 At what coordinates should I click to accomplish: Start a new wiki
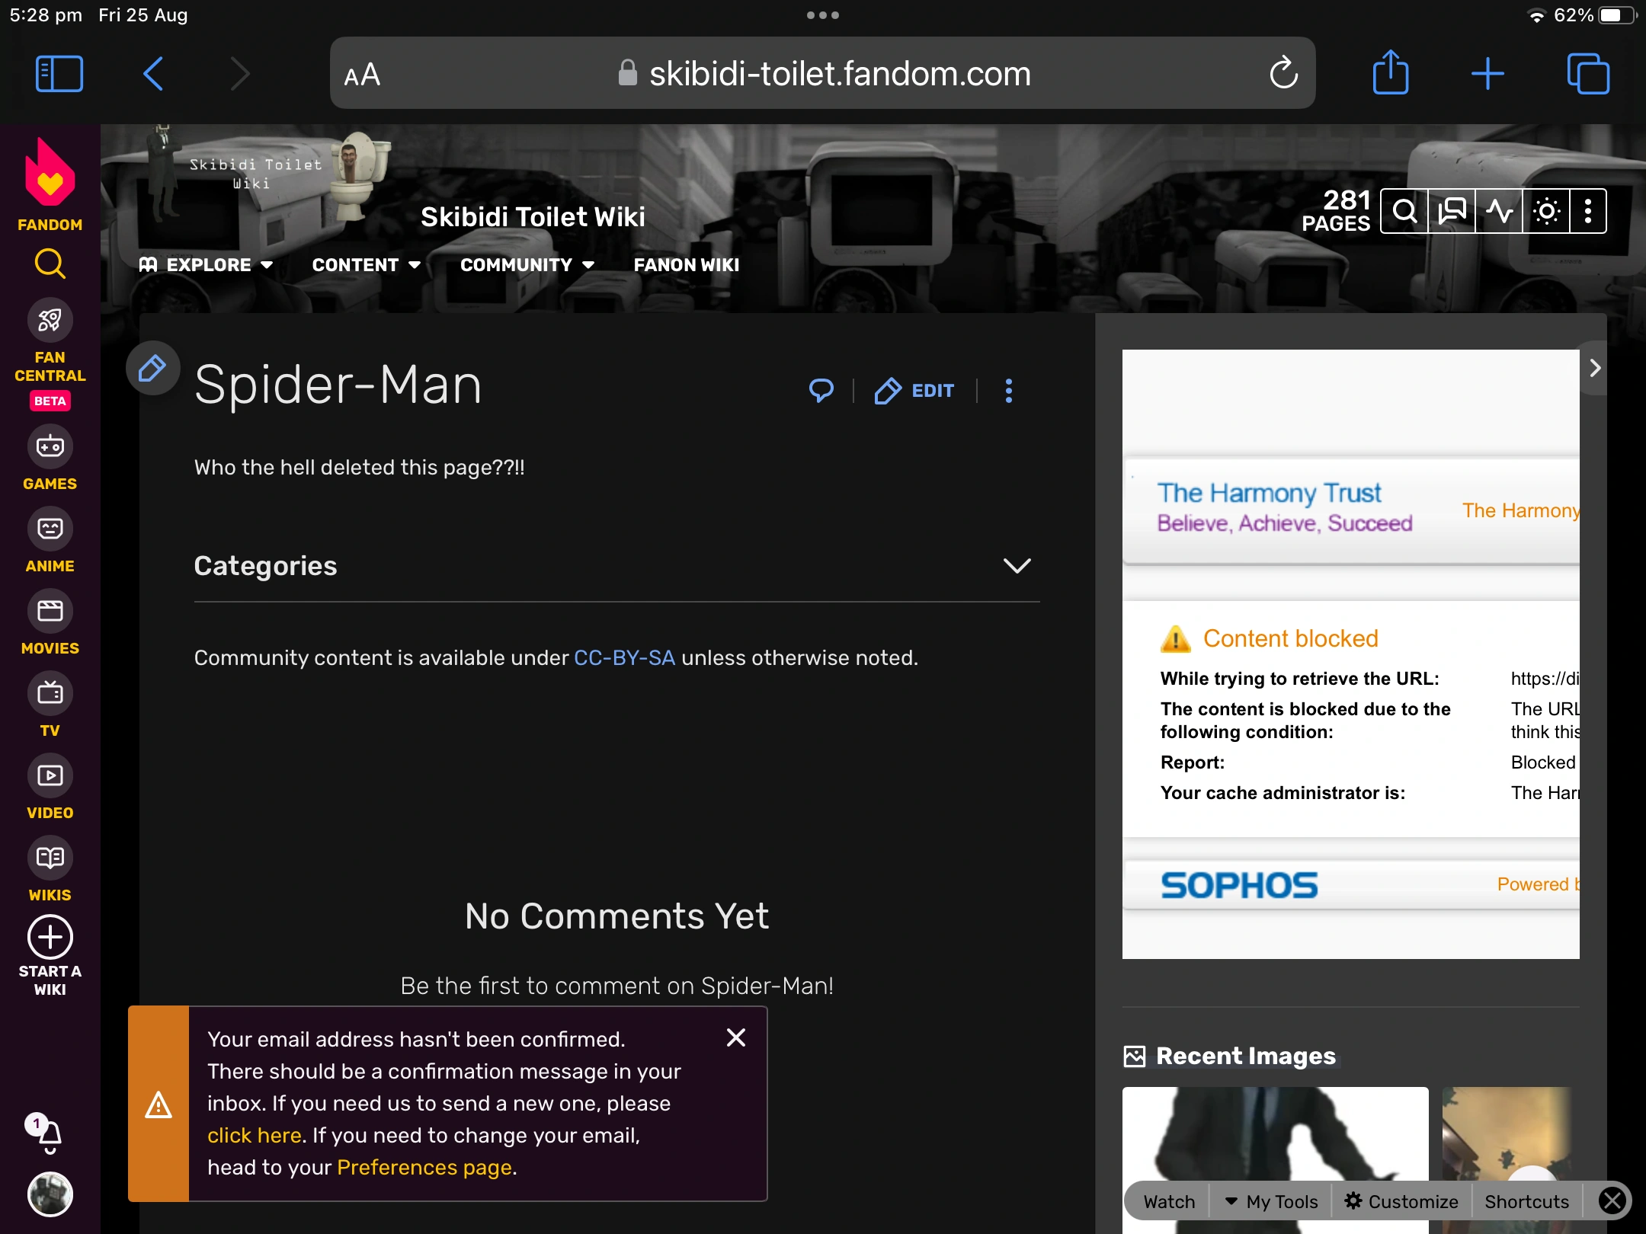click(49, 937)
